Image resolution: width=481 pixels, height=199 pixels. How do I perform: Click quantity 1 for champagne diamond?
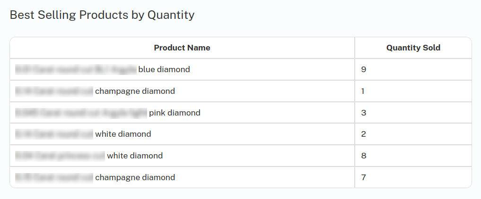(x=363, y=91)
